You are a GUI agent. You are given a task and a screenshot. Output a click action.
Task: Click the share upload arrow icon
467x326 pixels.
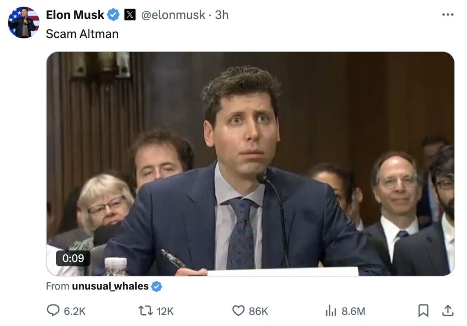click(448, 310)
